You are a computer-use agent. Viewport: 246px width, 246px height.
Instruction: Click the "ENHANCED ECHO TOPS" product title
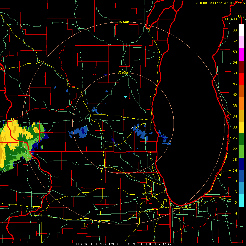point(96,244)
